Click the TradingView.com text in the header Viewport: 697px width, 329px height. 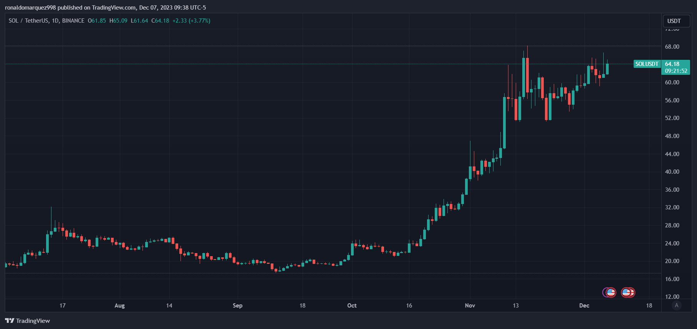coord(114,8)
